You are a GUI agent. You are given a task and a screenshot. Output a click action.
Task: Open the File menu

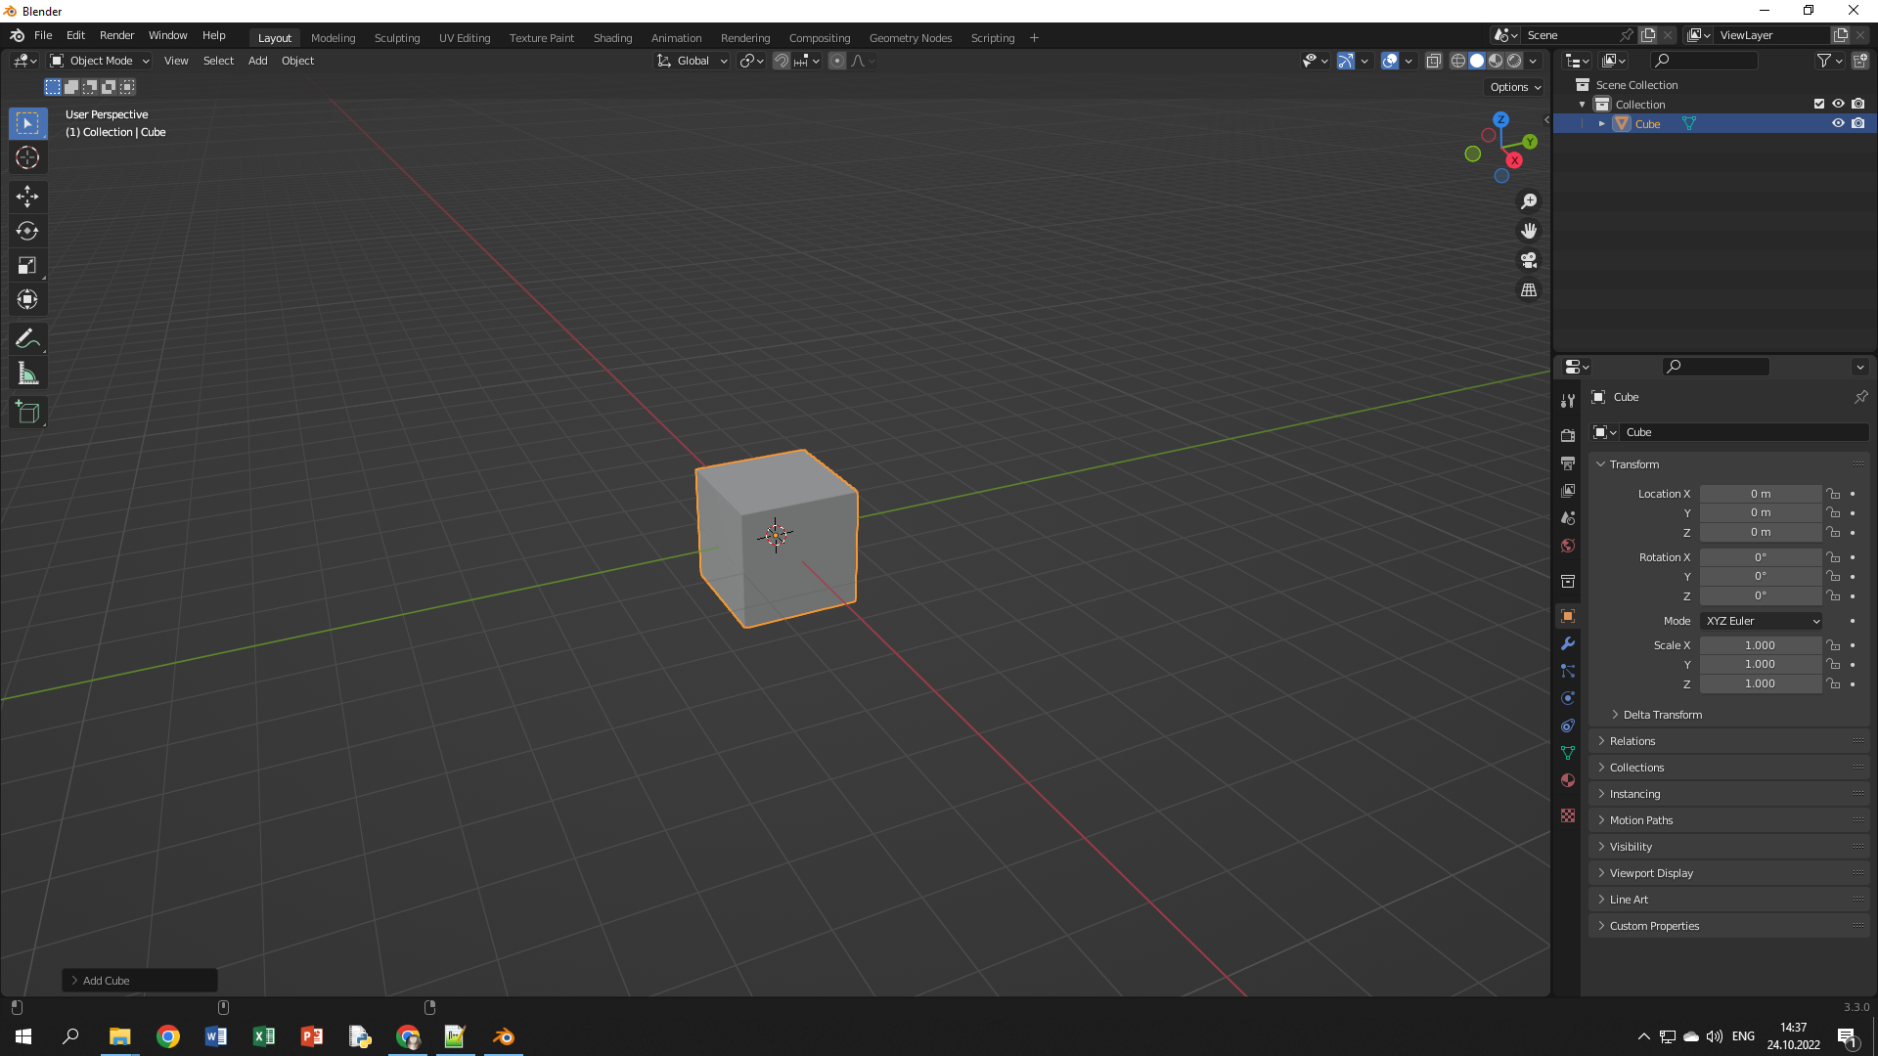[43, 35]
